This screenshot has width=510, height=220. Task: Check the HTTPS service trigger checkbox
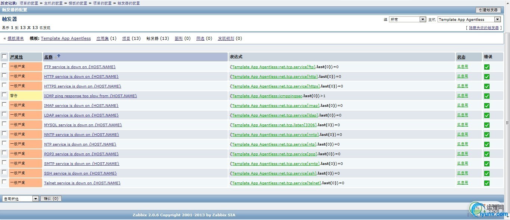4,85
